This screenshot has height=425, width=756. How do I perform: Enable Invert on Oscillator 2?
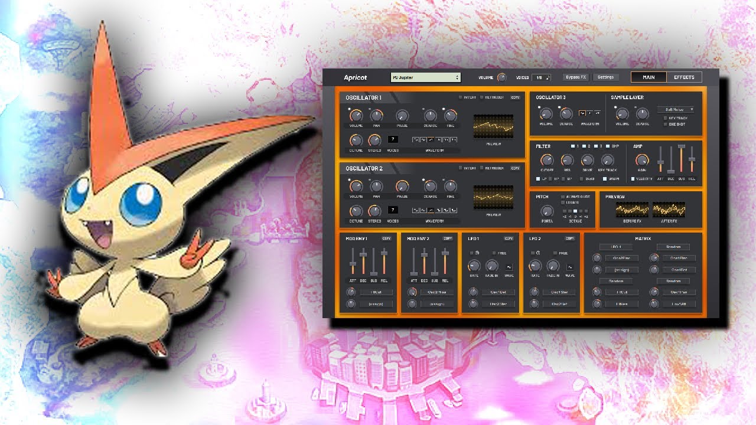point(460,168)
